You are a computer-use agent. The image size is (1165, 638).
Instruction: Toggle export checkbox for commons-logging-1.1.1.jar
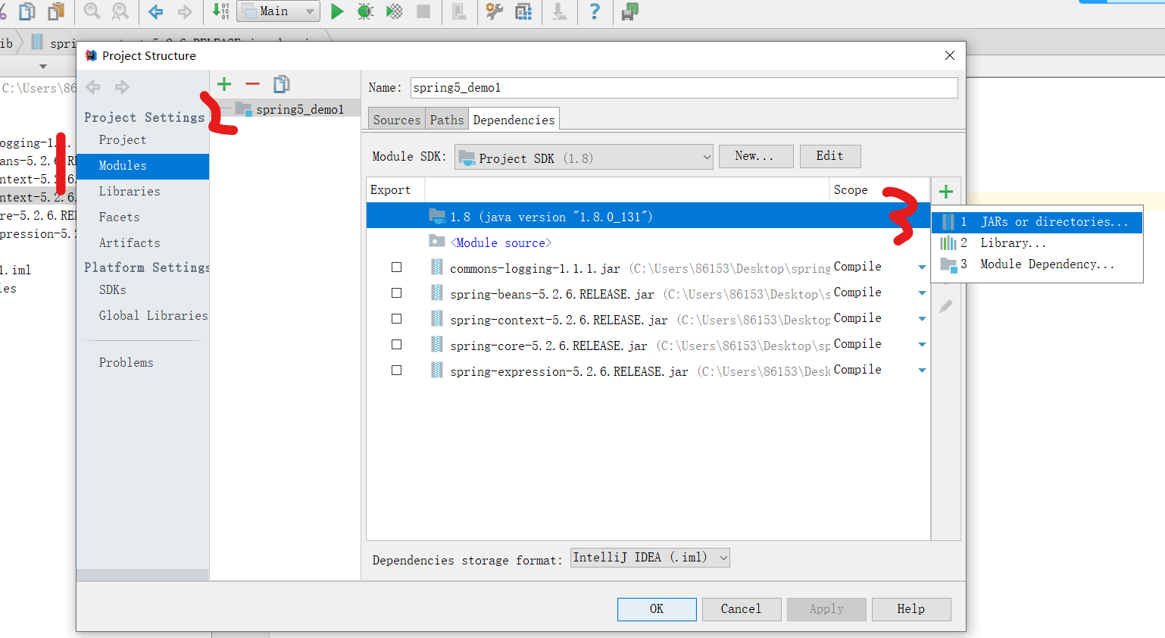(396, 267)
